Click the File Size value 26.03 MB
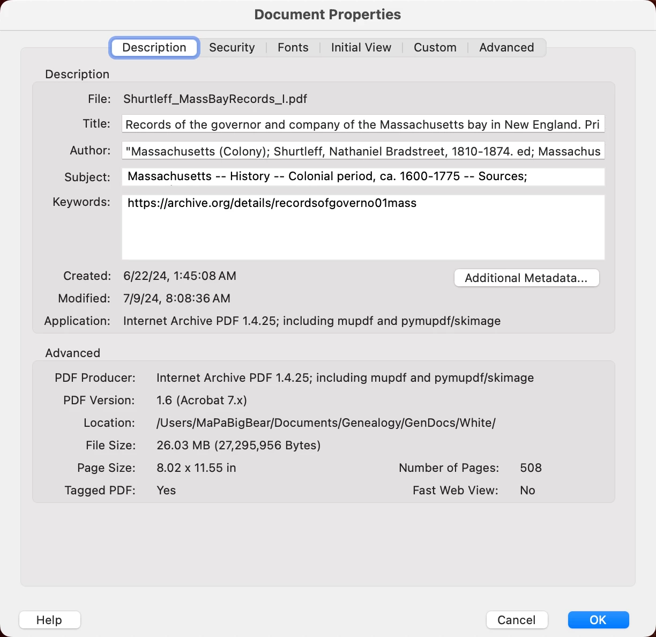The height and width of the screenshot is (637, 656). pos(238,445)
